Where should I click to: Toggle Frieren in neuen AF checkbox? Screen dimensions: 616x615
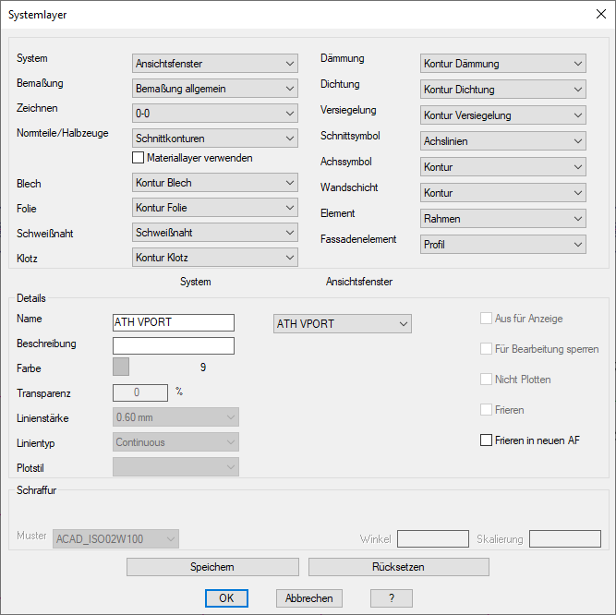coord(487,440)
